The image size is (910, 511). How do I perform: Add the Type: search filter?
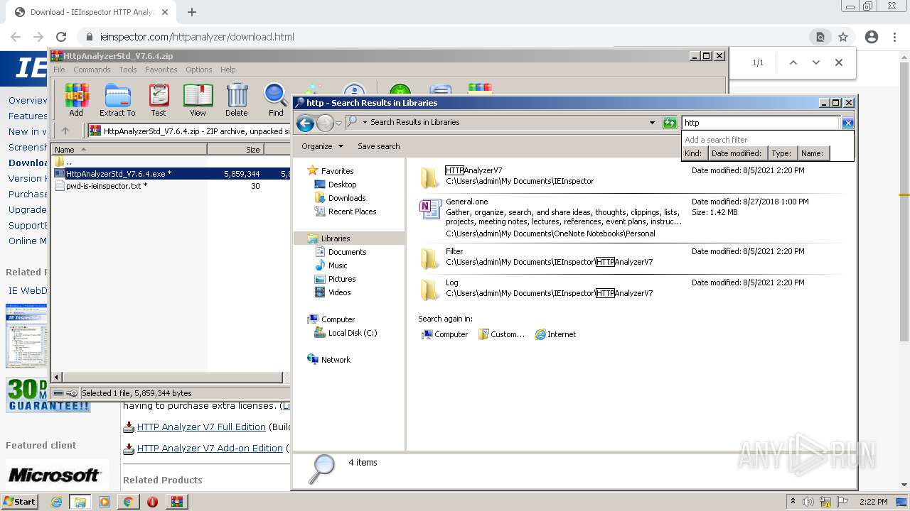pyautogui.click(x=781, y=153)
